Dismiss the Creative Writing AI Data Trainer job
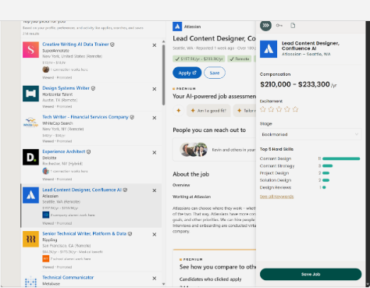Screen dimensions: 370x288 pyautogui.click(x=155, y=45)
